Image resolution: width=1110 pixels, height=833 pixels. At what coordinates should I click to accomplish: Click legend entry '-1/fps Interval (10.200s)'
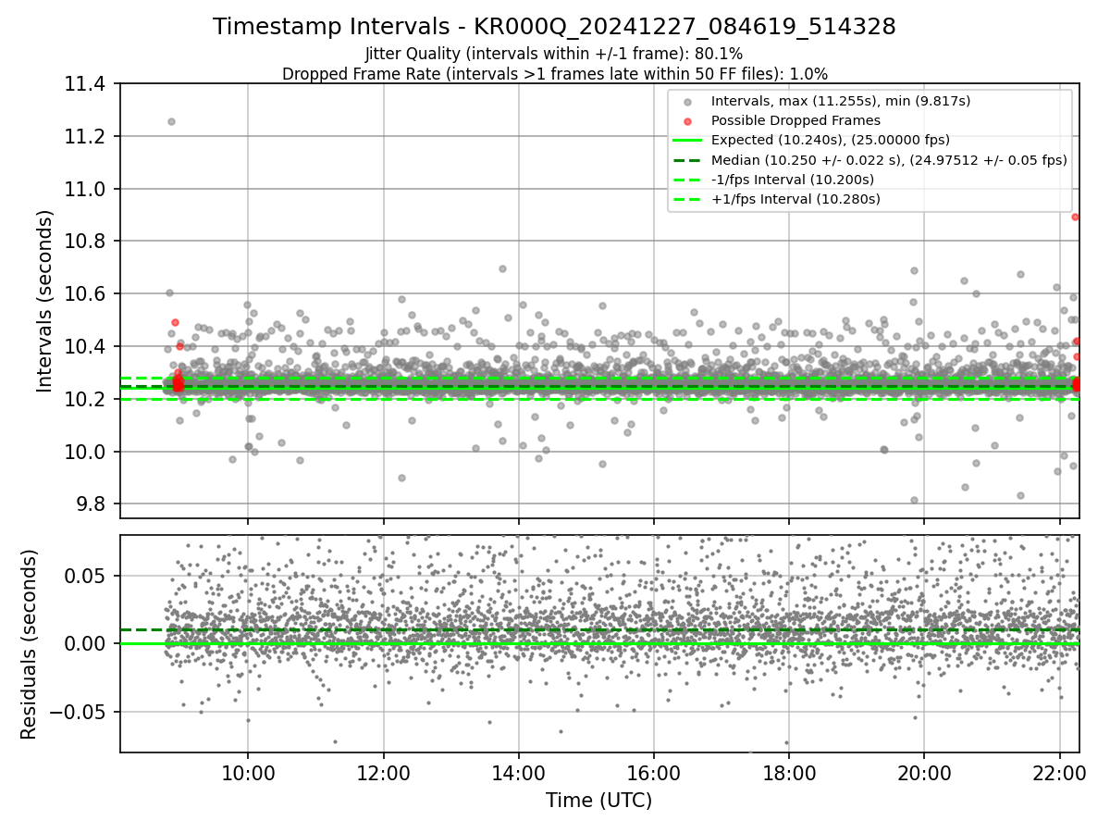[793, 180]
